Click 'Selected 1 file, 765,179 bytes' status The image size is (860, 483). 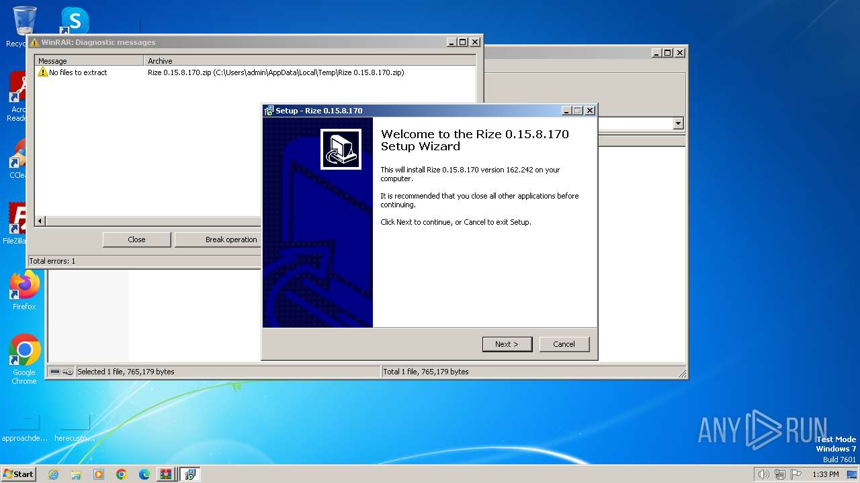point(126,372)
